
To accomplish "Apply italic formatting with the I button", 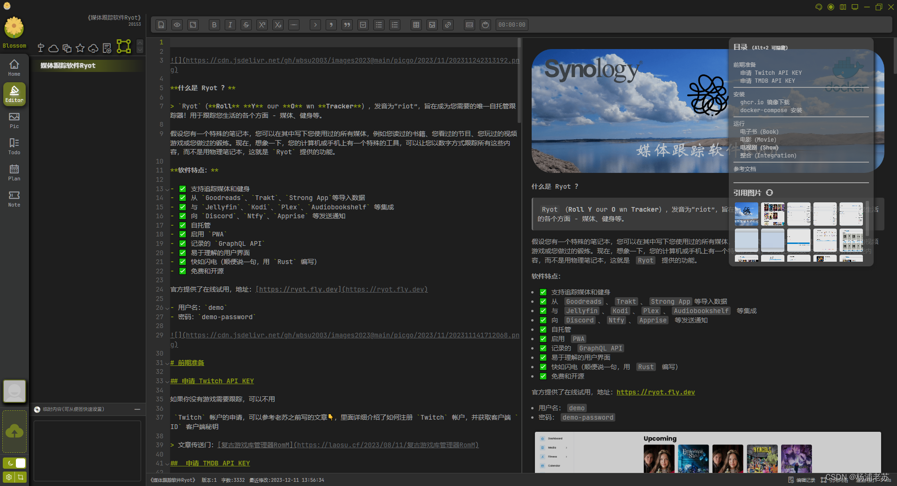I will pyautogui.click(x=230, y=25).
